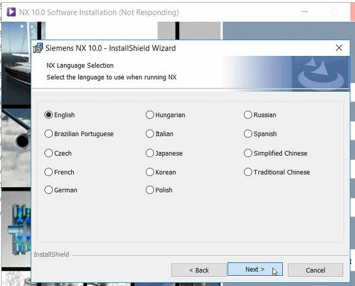Close the InstallShield Wizard dialog

click(339, 48)
